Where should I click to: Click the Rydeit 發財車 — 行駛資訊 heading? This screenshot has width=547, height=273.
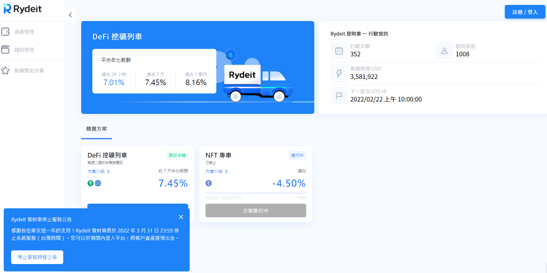[x=359, y=34]
